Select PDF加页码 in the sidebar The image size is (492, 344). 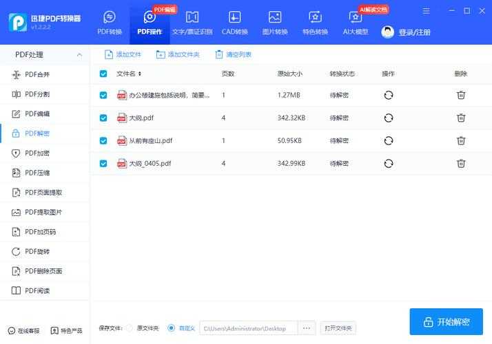[x=45, y=232]
